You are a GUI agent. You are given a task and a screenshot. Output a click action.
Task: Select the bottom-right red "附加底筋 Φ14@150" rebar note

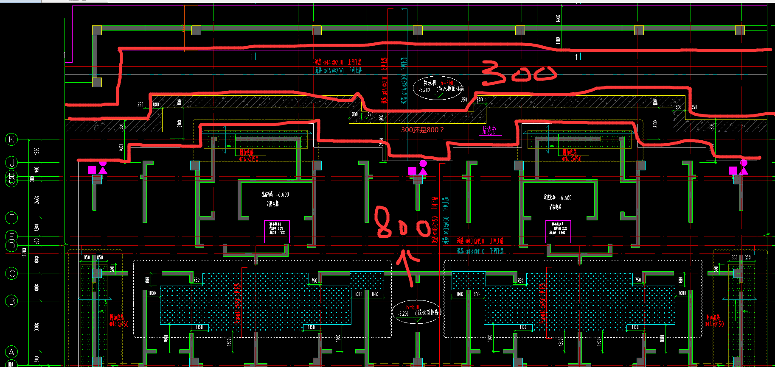click(x=714, y=320)
